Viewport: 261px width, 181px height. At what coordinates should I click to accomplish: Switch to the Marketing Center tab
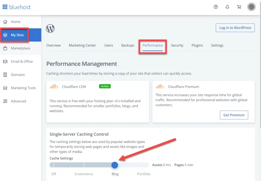pyautogui.click(x=82, y=45)
